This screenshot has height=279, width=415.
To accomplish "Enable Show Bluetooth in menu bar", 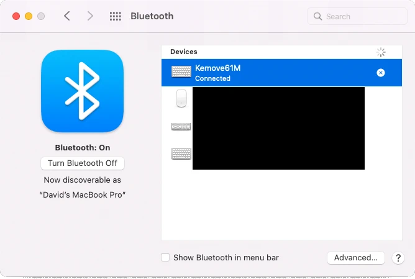I will [165, 257].
